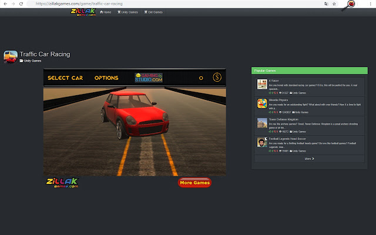Click thumbs-up icon under X Racer

click(x=270, y=93)
